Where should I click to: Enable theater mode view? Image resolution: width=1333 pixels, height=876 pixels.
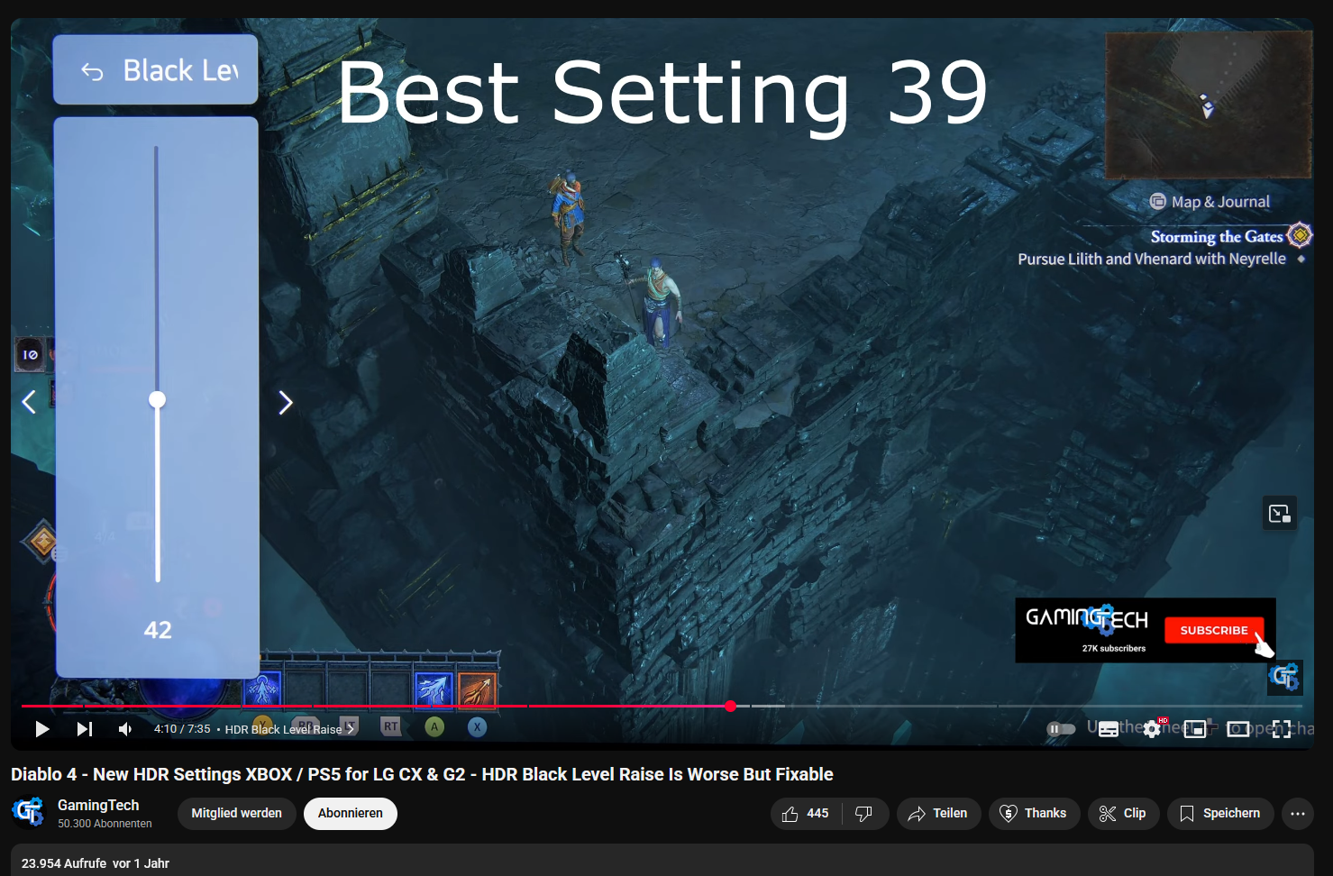(x=1238, y=729)
